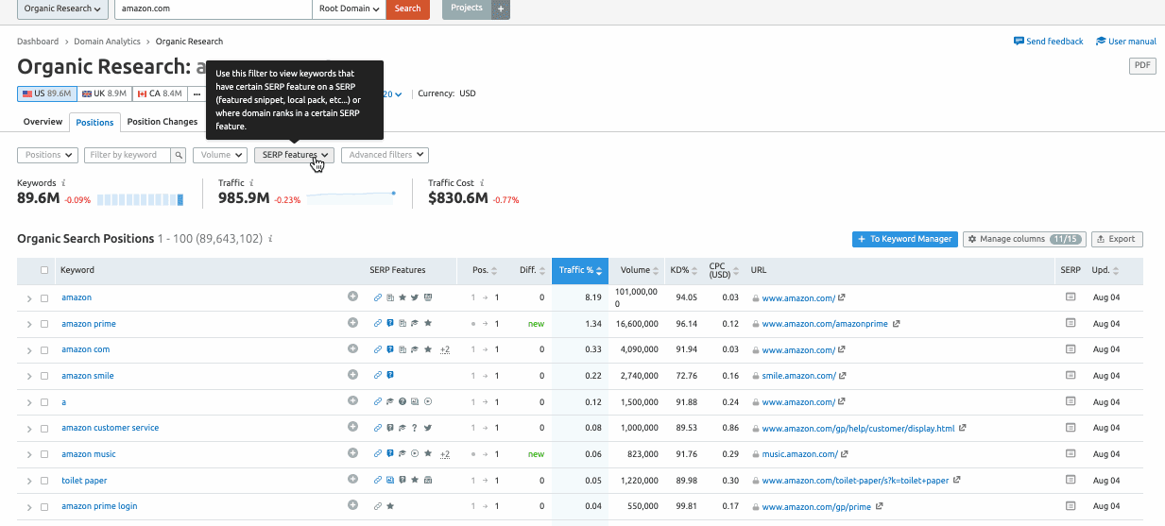
Task: Check the box for 'toilet paper' row
Action: pyautogui.click(x=44, y=480)
